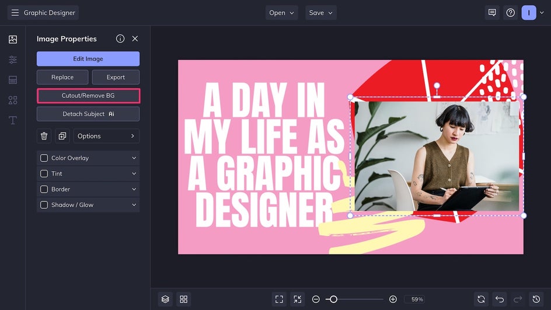Open the Save dropdown menu

pyautogui.click(x=321, y=13)
